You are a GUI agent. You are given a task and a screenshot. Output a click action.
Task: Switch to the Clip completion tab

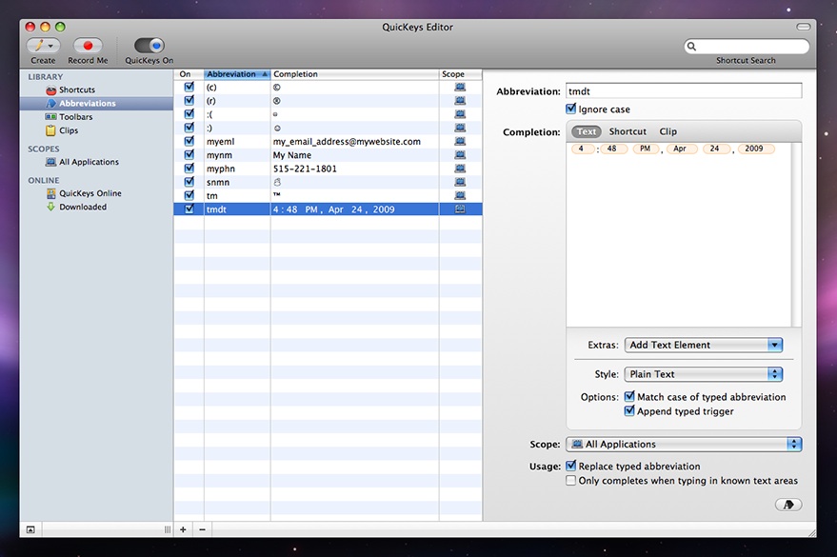(668, 131)
